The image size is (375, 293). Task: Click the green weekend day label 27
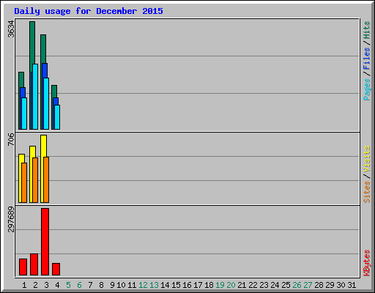308,285
